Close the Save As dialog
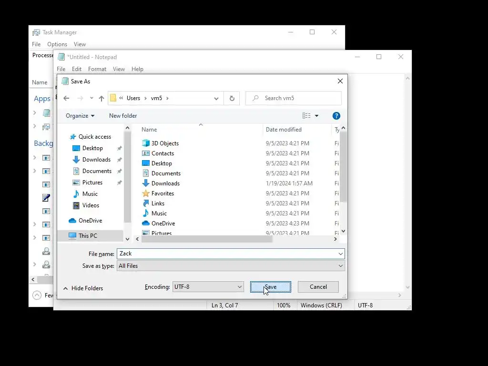The image size is (488, 366). point(340,81)
